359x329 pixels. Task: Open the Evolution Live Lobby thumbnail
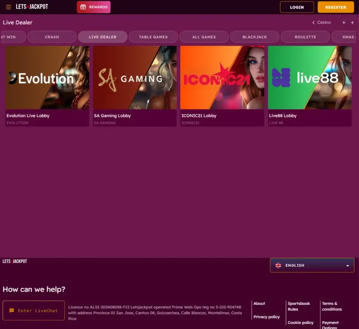pos(47,77)
